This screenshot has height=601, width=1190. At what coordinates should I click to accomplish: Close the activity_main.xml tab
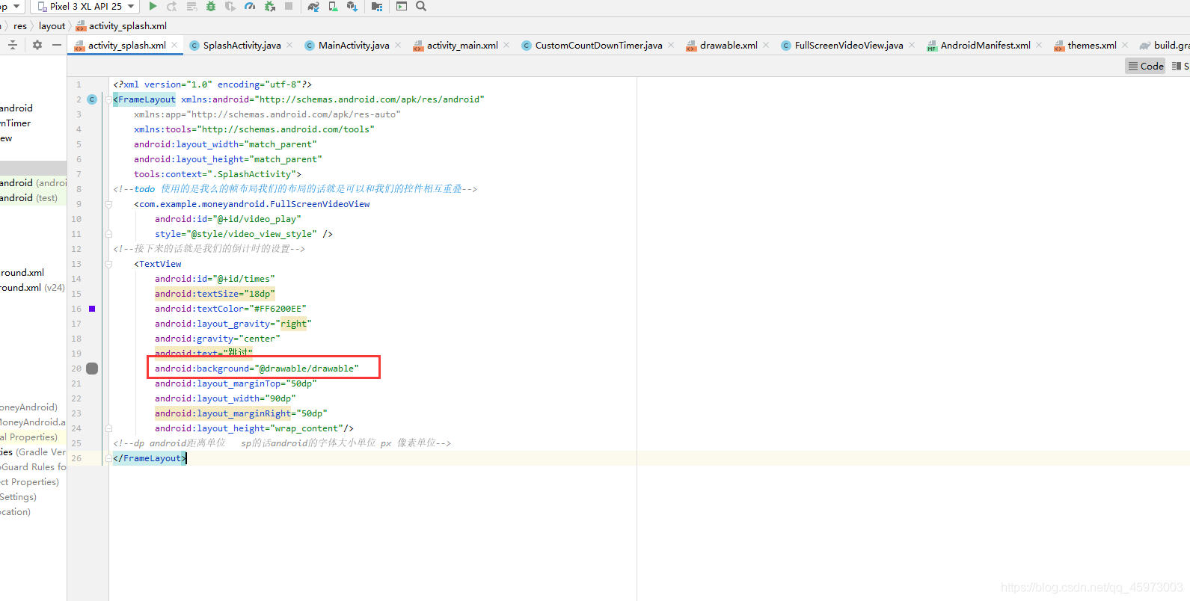pyautogui.click(x=506, y=45)
